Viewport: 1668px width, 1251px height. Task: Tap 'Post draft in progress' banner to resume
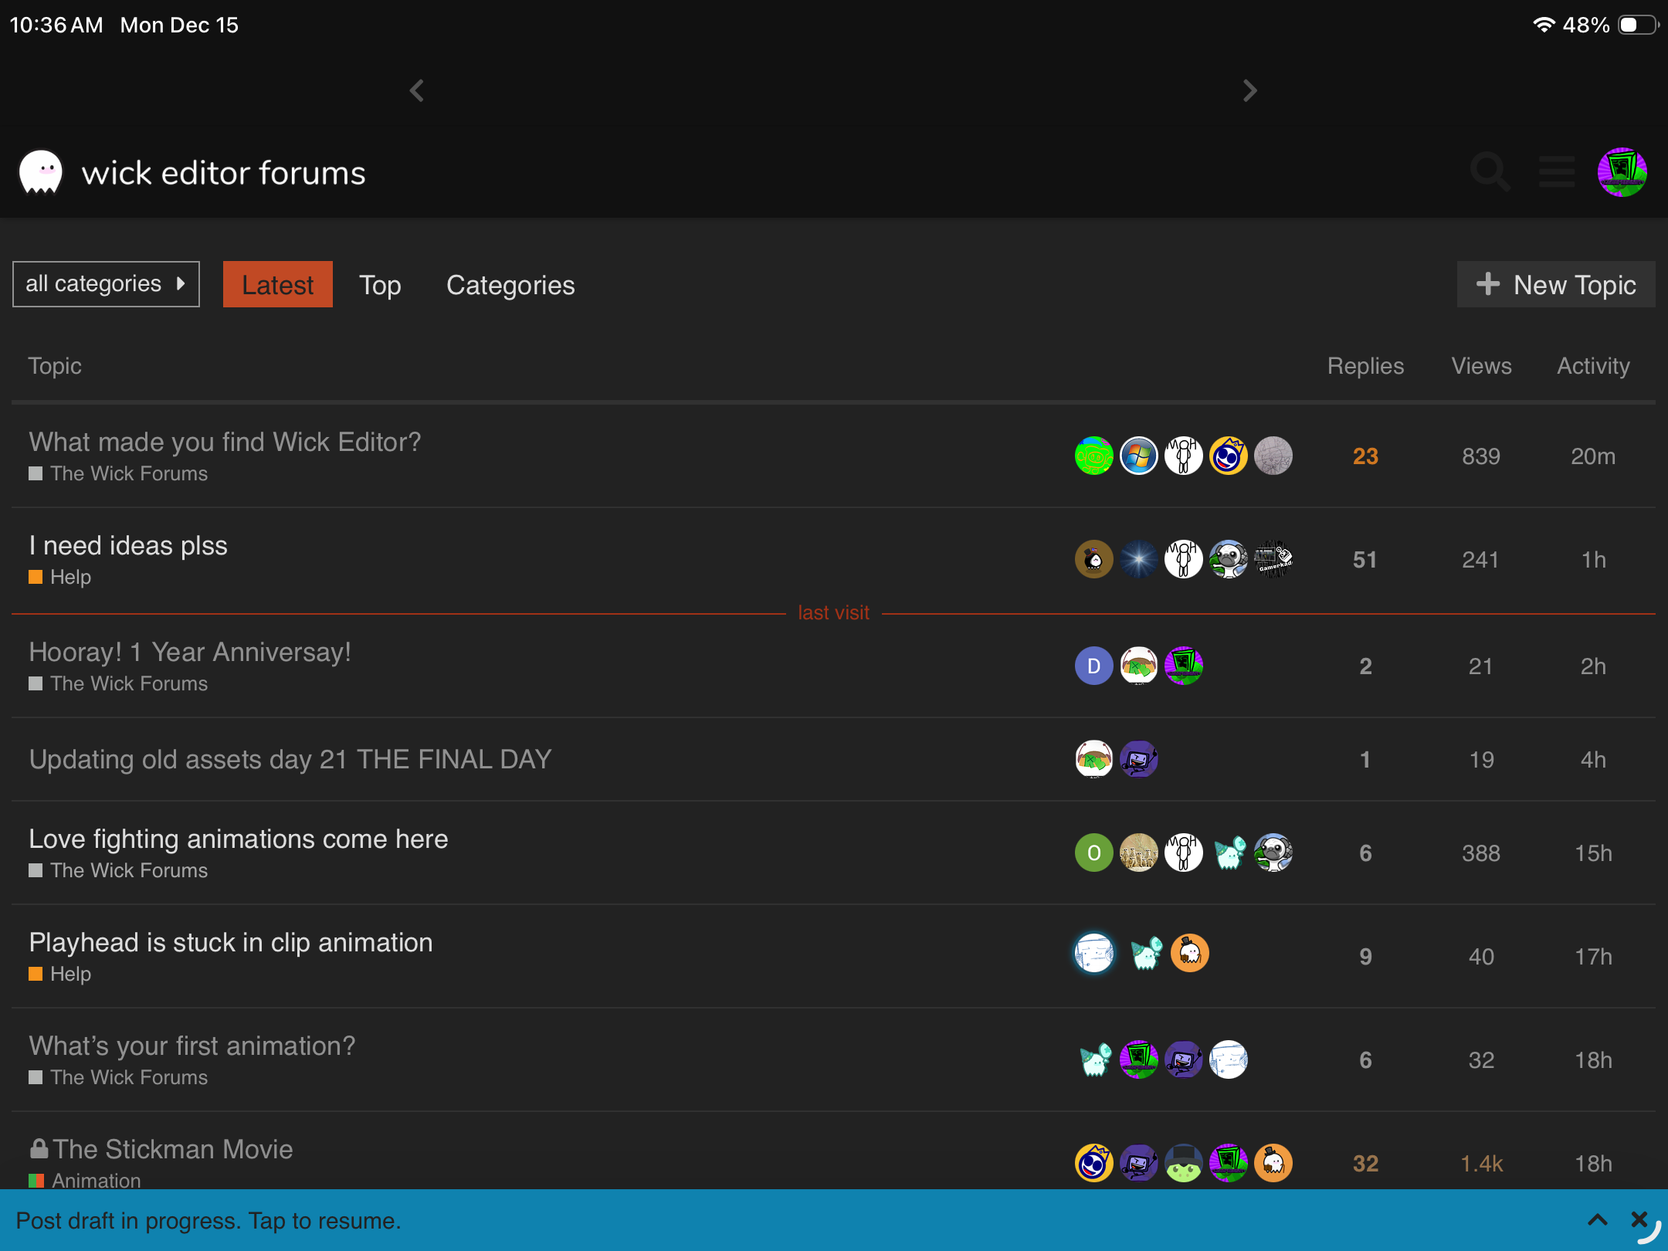(x=208, y=1221)
